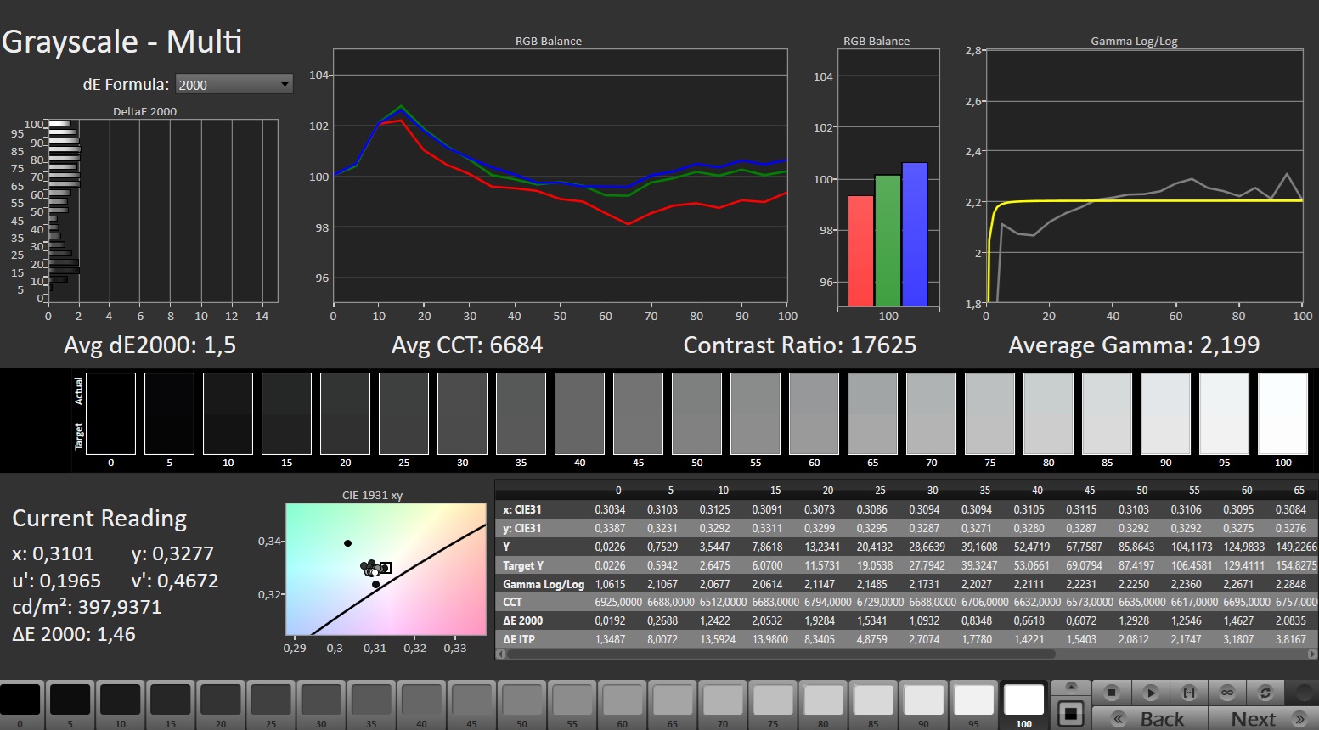Select the 75 level swatch in the bottom strip
Screen dimensions: 1319x730
click(x=773, y=699)
